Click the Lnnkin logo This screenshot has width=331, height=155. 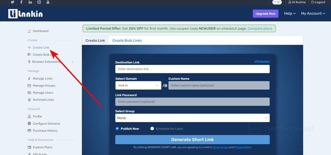tap(25, 14)
